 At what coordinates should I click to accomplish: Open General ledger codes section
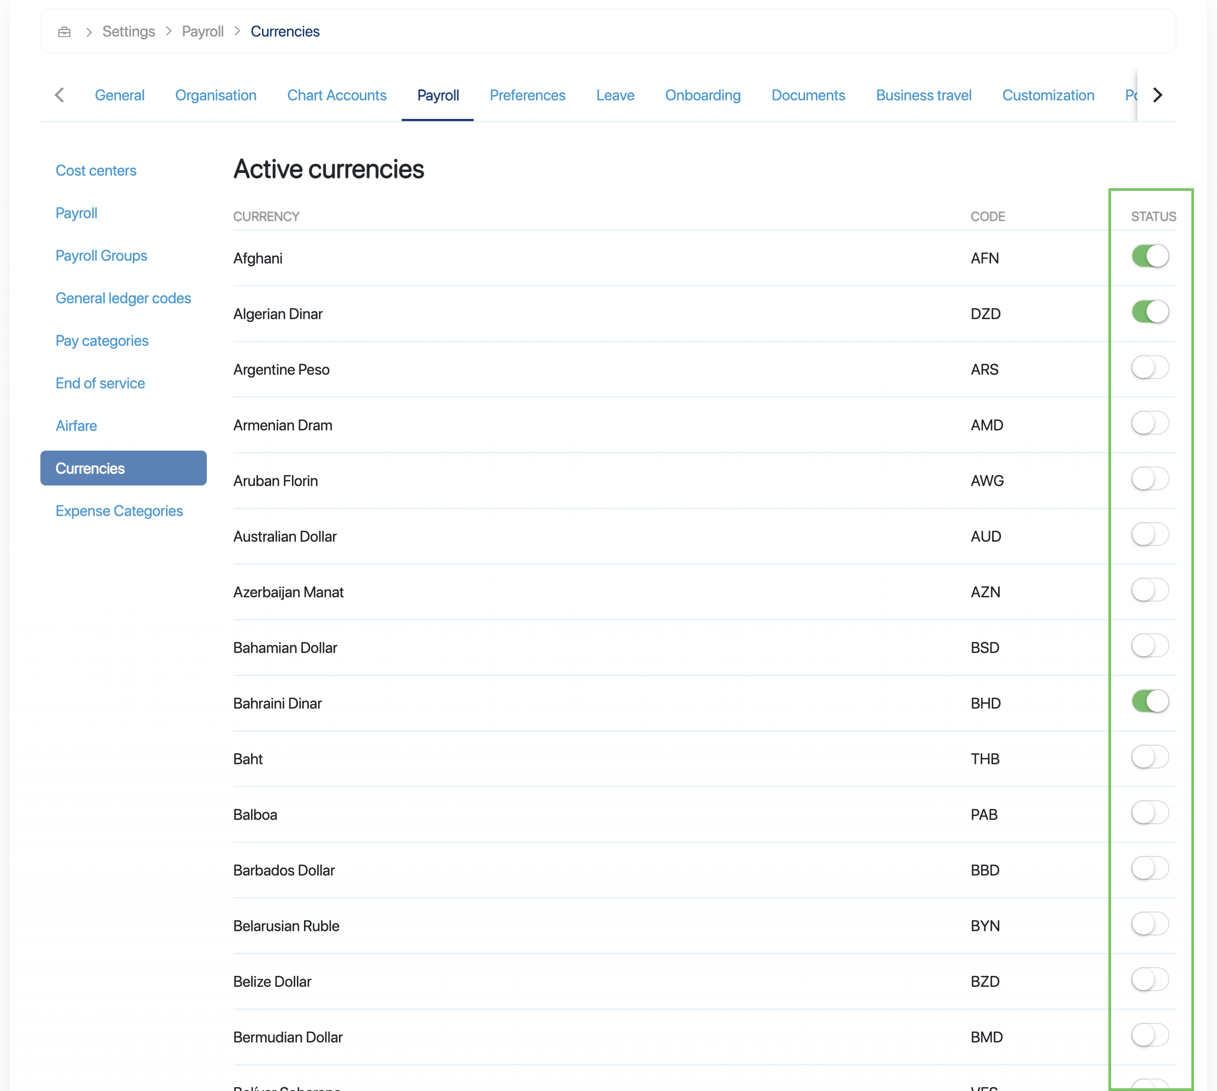(x=123, y=298)
